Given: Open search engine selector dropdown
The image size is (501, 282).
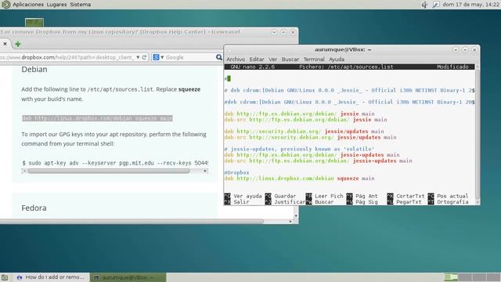Looking at the screenshot, I should point(158,57).
